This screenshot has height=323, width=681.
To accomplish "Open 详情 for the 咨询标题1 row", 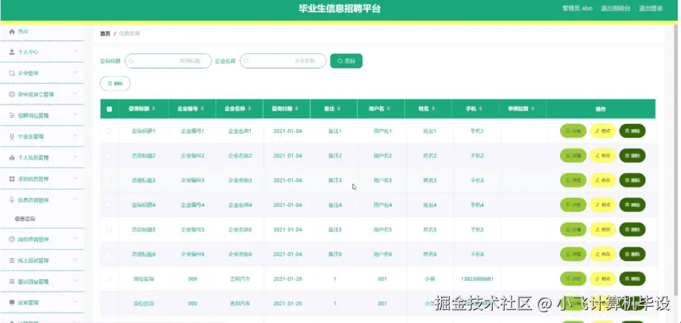I will (573, 131).
